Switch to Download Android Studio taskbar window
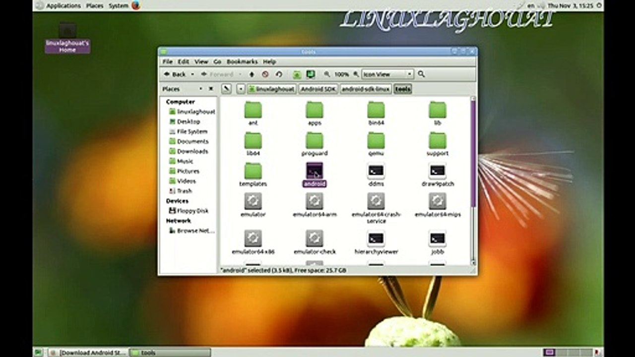635x357 pixels. coord(88,353)
